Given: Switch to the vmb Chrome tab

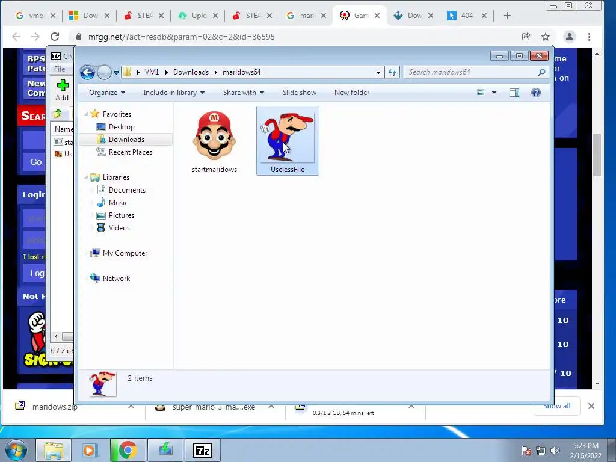Looking at the screenshot, I should coord(35,16).
